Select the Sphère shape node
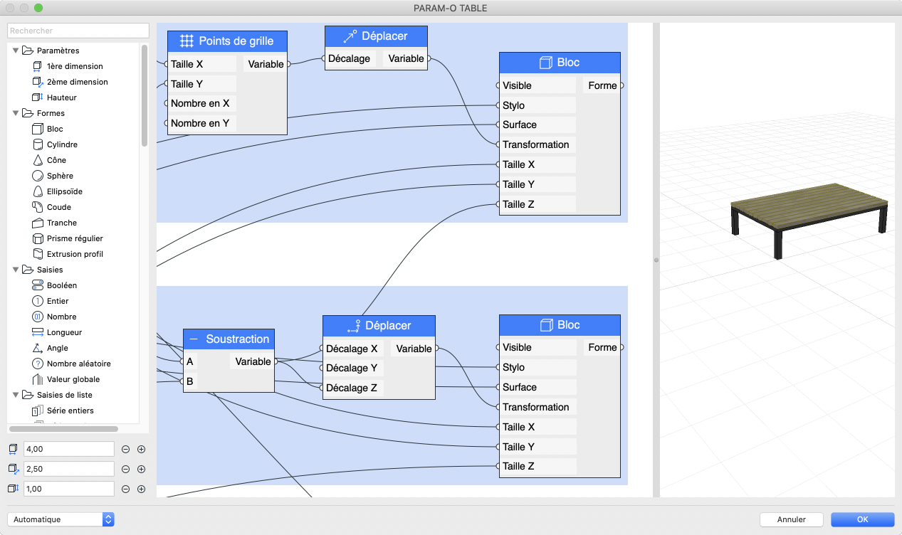 point(56,176)
